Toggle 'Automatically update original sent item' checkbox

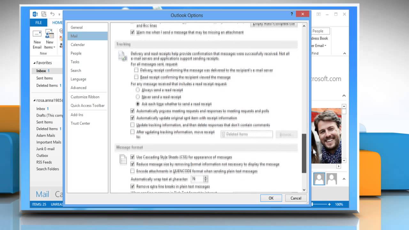pyautogui.click(x=133, y=118)
